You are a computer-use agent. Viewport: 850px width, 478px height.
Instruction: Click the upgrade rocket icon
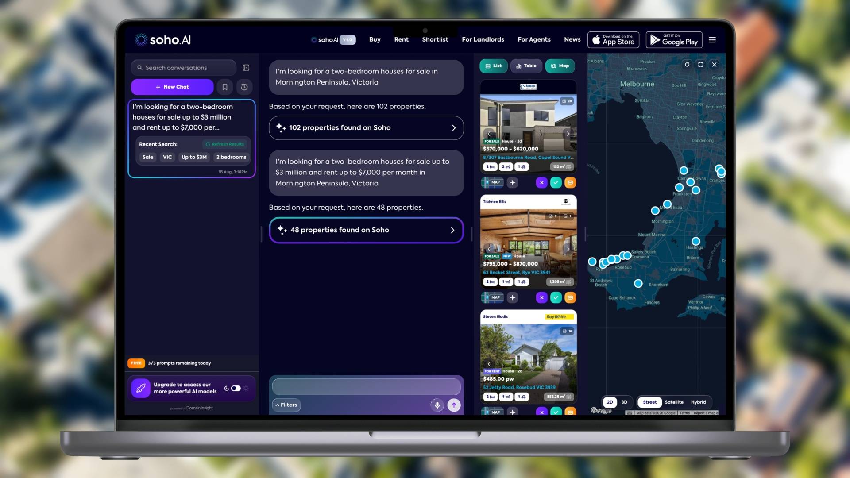click(x=141, y=388)
